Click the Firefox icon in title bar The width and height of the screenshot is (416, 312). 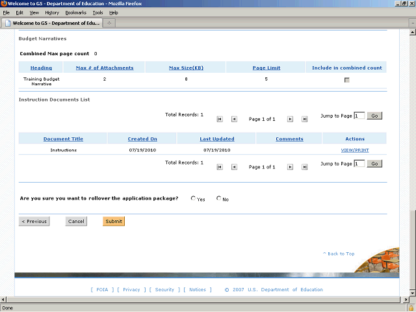pyautogui.click(x=4, y=3)
